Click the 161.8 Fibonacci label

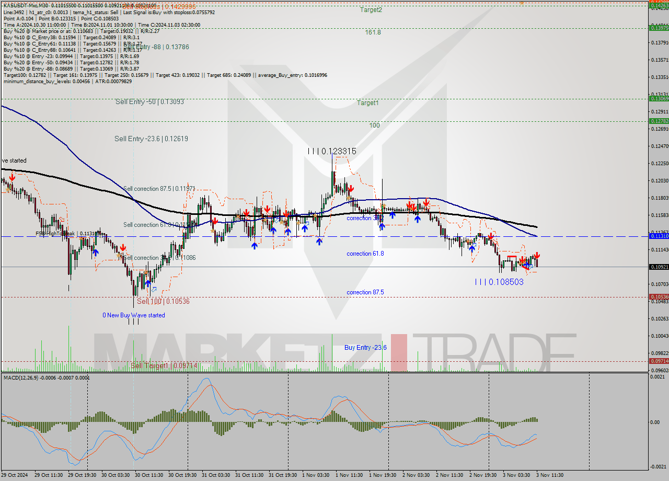coord(373,32)
